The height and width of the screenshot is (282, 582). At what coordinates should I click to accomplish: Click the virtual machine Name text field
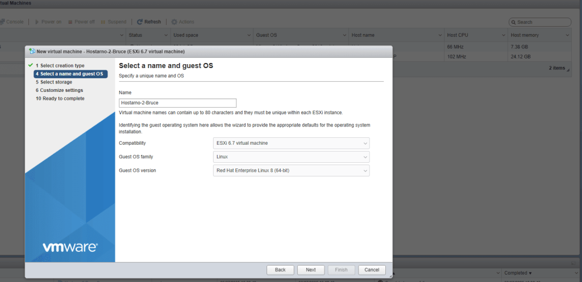[x=177, y=103]
